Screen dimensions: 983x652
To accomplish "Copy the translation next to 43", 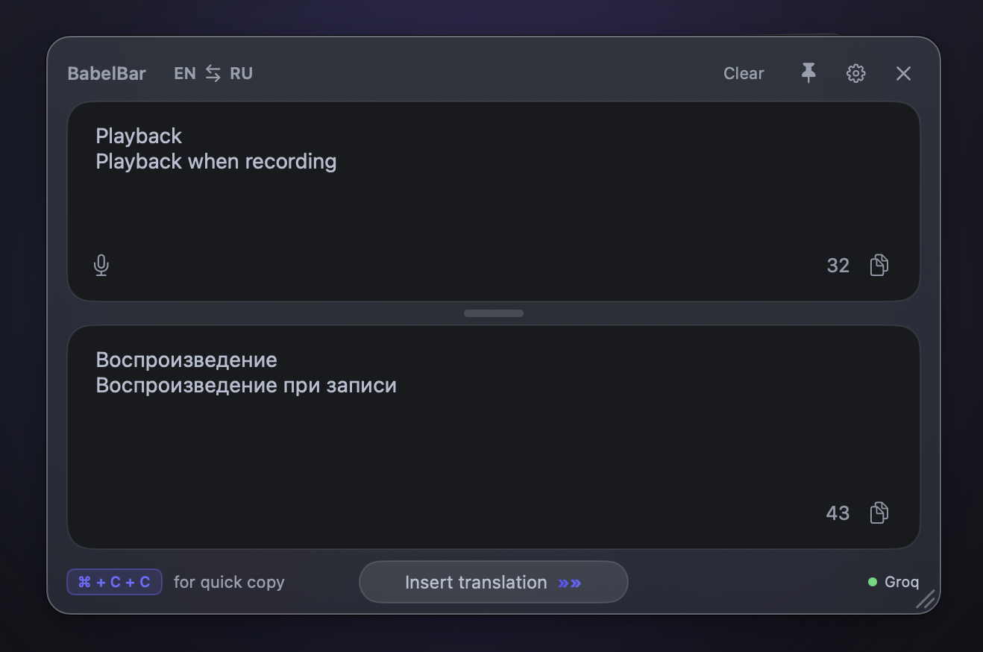I will tap(879, 513).
